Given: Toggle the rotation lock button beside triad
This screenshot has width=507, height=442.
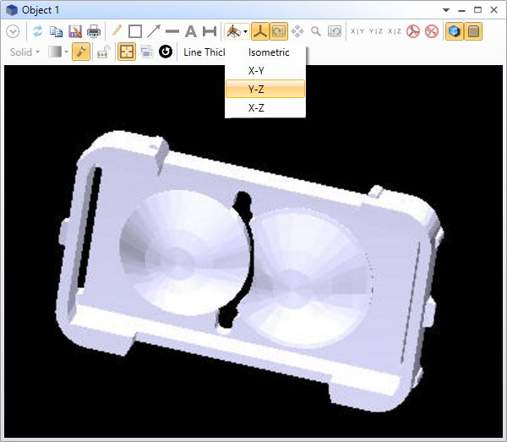Looking at the screenshot, I should pyautogui.click(x=279, y=31).
